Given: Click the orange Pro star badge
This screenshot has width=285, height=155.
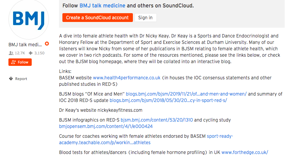Looking at the screenshot, I should (x=47, y=44).
